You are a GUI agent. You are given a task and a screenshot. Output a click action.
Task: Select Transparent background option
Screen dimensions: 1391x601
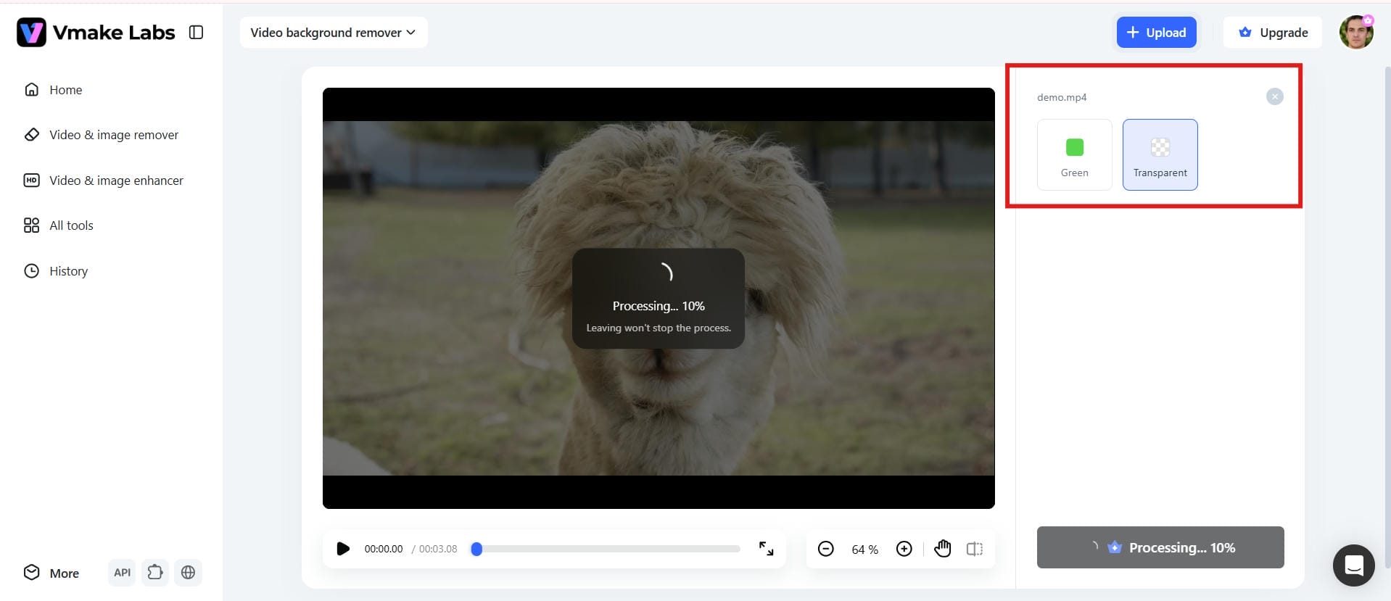tap(1160, 155)
